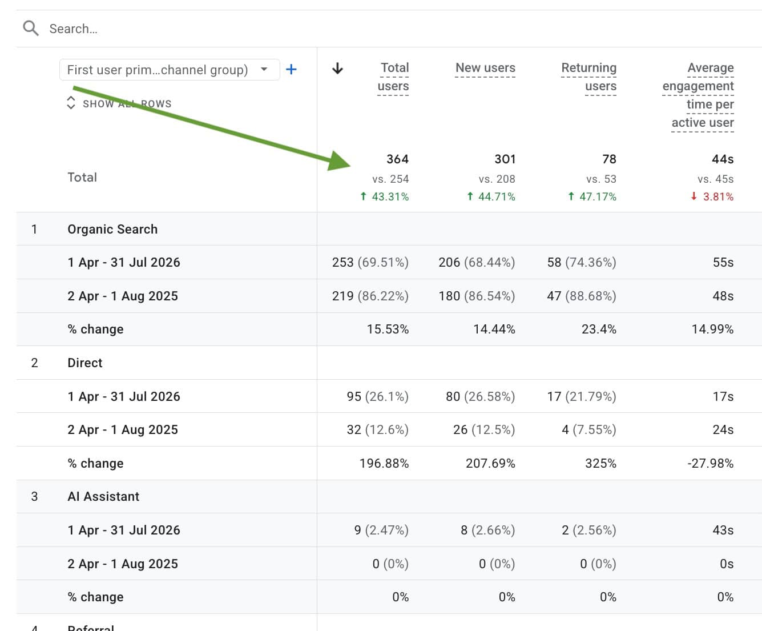
Task: Click the 325% returning users change
Action: pyautogui.click(x=600, y=463)
